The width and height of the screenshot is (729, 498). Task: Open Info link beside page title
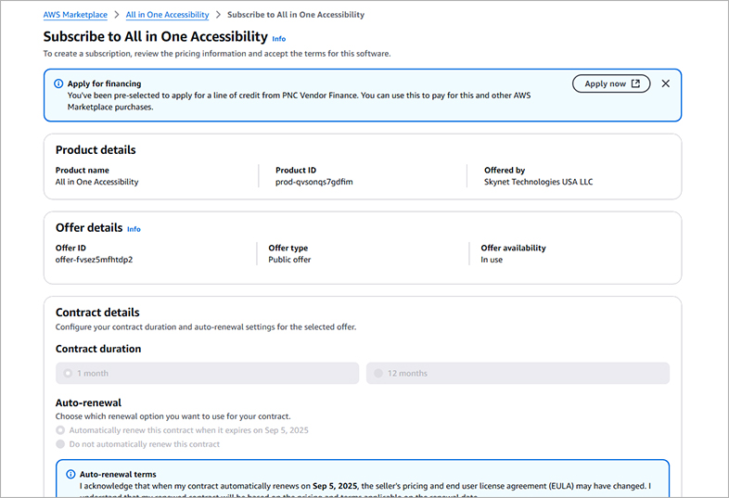279,39
